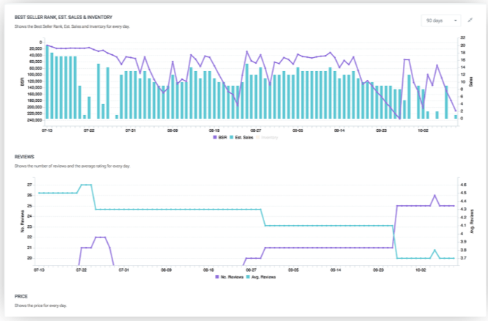
Task: Toggle the No. Reviews series in the legend
Action: point(230,277)
